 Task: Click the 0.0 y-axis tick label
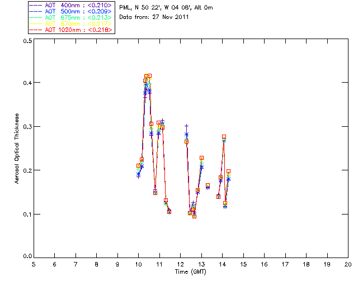(27, 256)
